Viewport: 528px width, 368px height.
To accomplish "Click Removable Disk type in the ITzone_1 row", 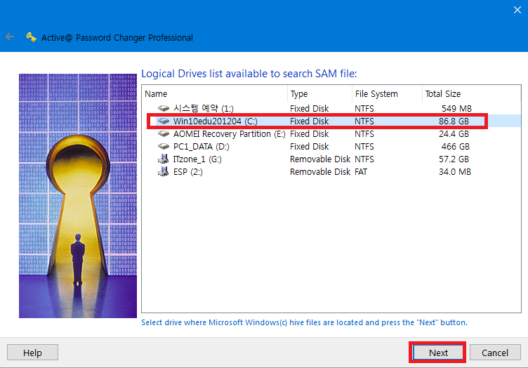I will pyautogui.click(x=320, y=159).
